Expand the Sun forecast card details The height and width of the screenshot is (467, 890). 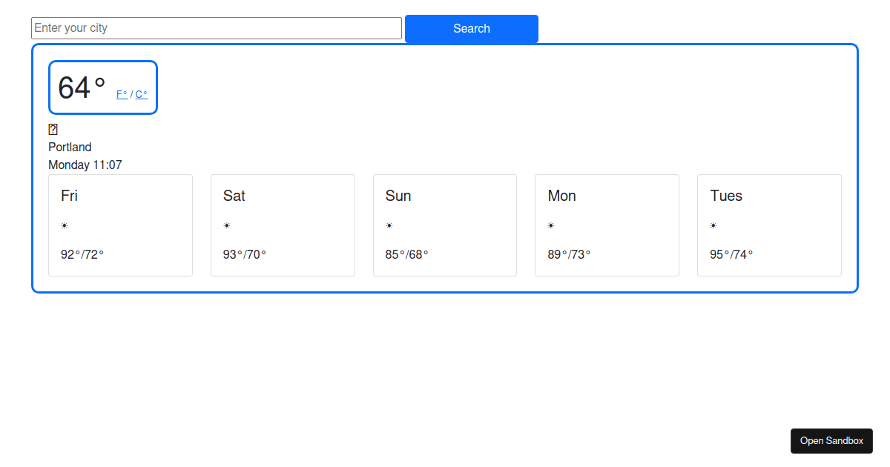tap(444, 225)
